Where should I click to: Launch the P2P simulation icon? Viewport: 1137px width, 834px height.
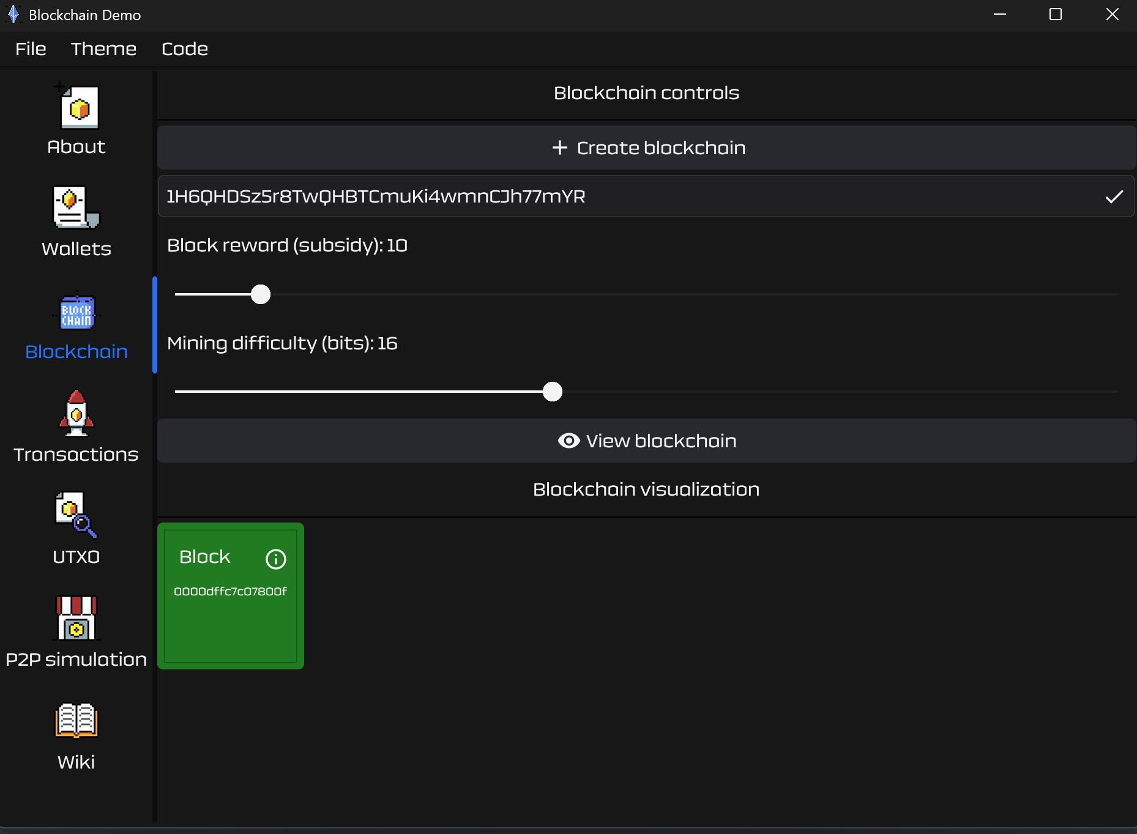click(76, 618)
